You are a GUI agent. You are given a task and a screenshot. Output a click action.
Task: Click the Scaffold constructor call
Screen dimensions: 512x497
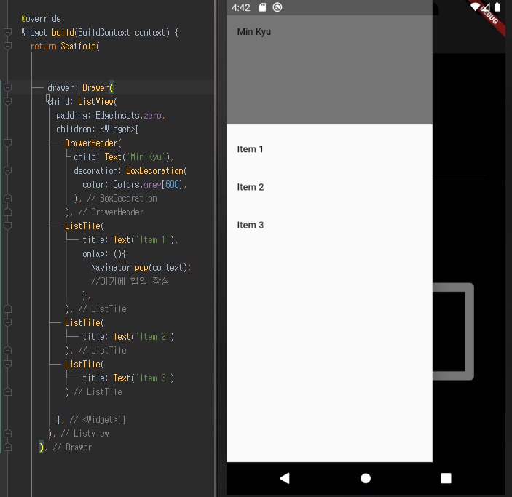pyautogui.click(x=80, y=46)
